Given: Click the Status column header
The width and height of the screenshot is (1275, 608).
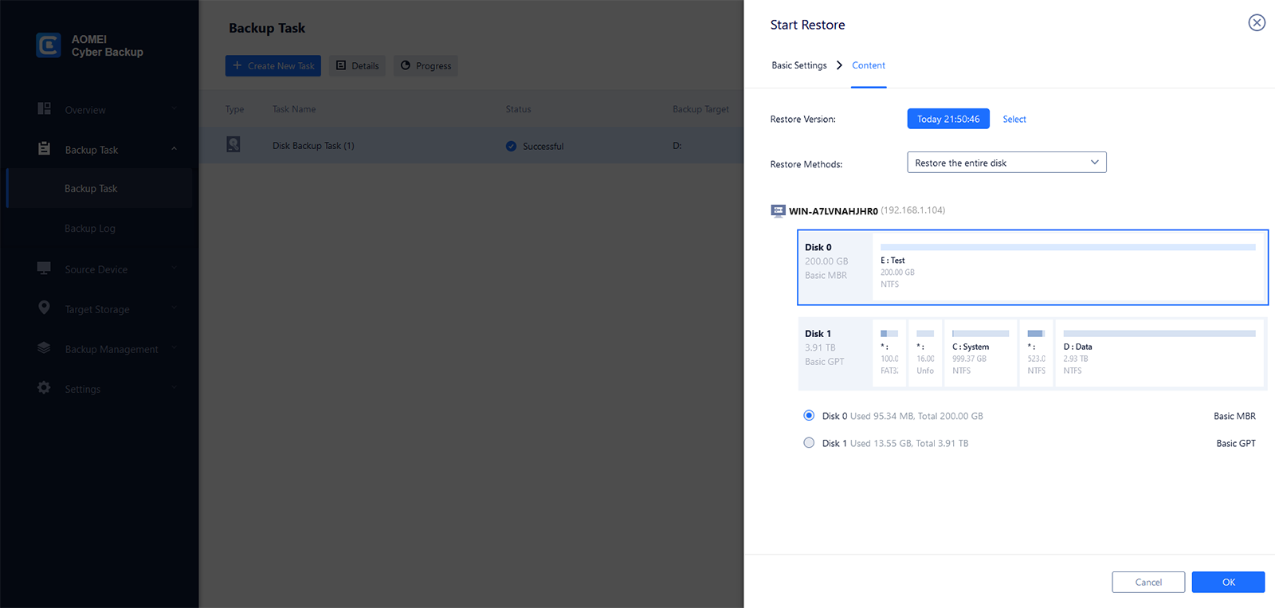Looking at the screenshot, I should 518,109.
